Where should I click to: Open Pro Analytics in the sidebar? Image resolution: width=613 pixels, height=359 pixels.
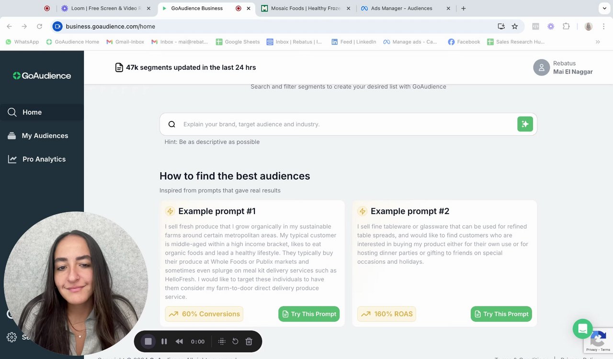point(42,159)
